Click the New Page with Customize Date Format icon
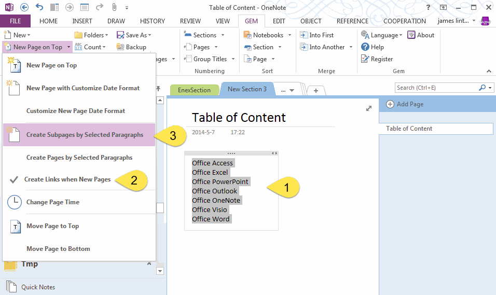This screenshot has width=496, height=295. [x=13, y=88]
